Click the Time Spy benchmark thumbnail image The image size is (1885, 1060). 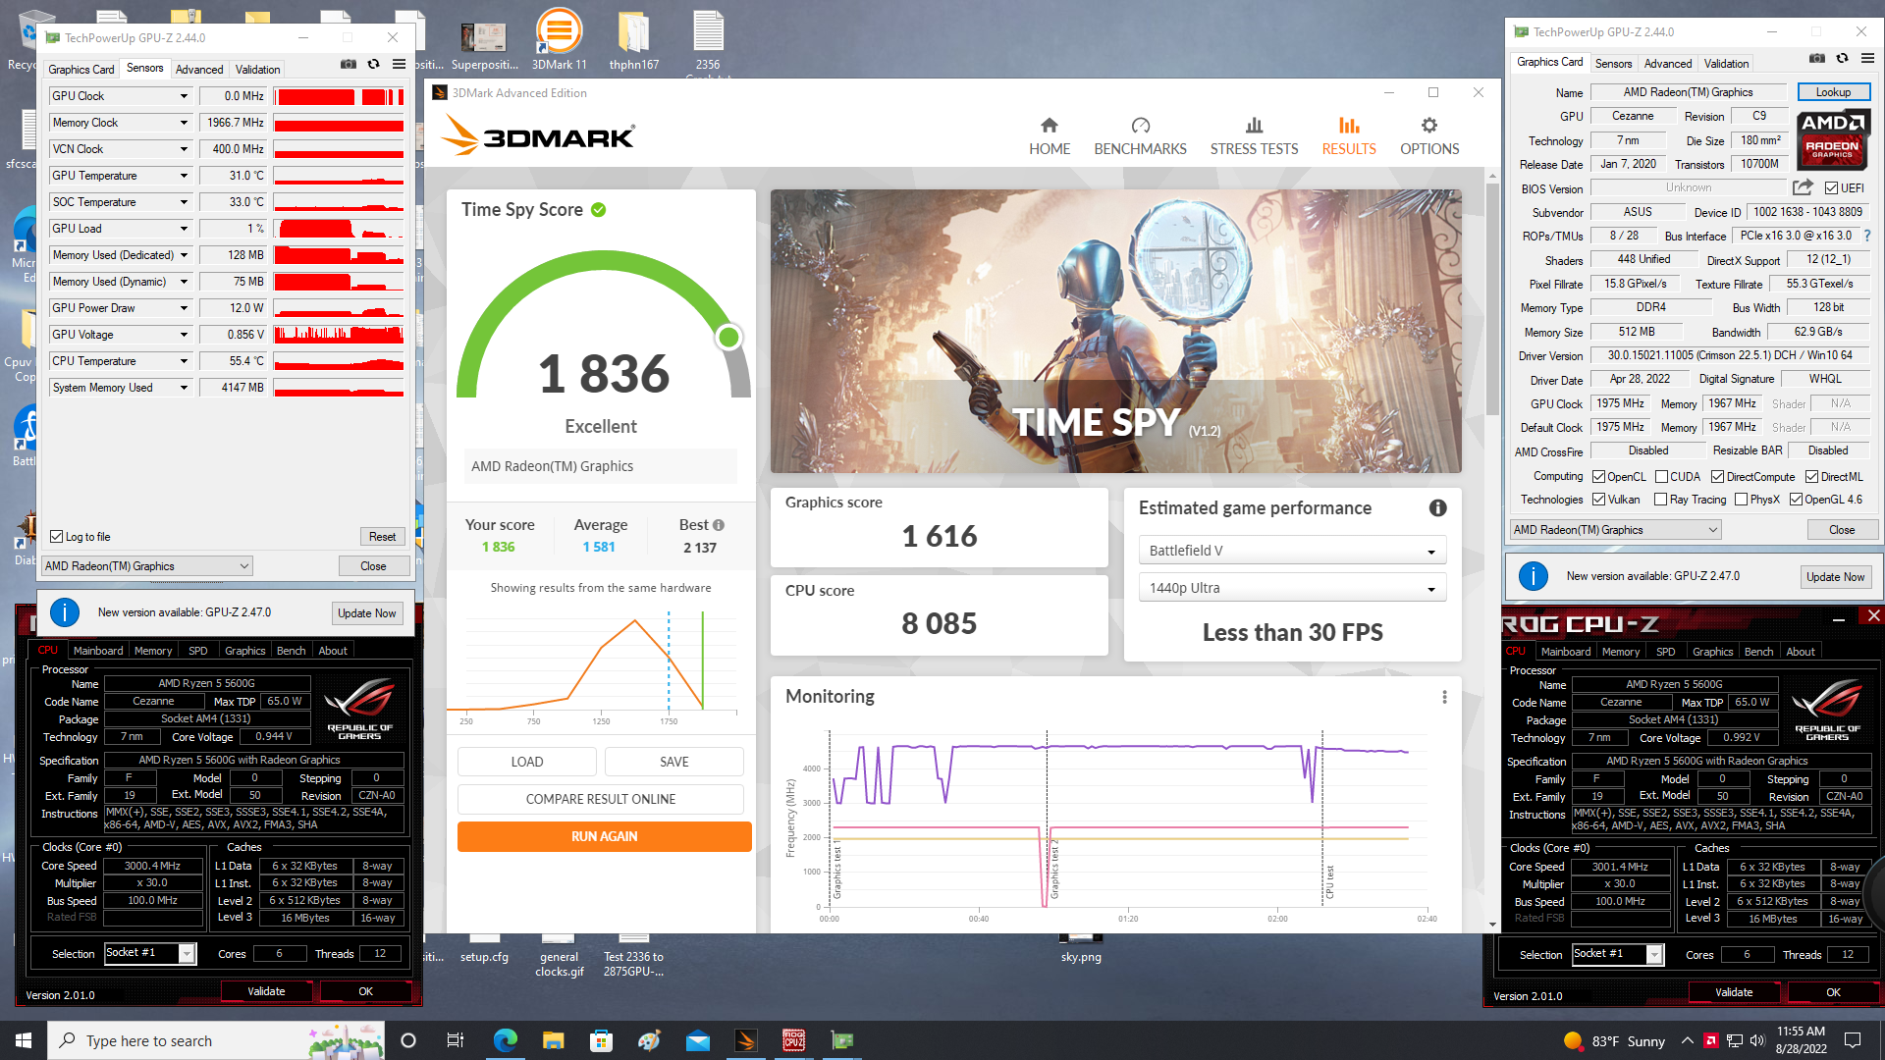pyautogui.click(x=1115, y=331)
